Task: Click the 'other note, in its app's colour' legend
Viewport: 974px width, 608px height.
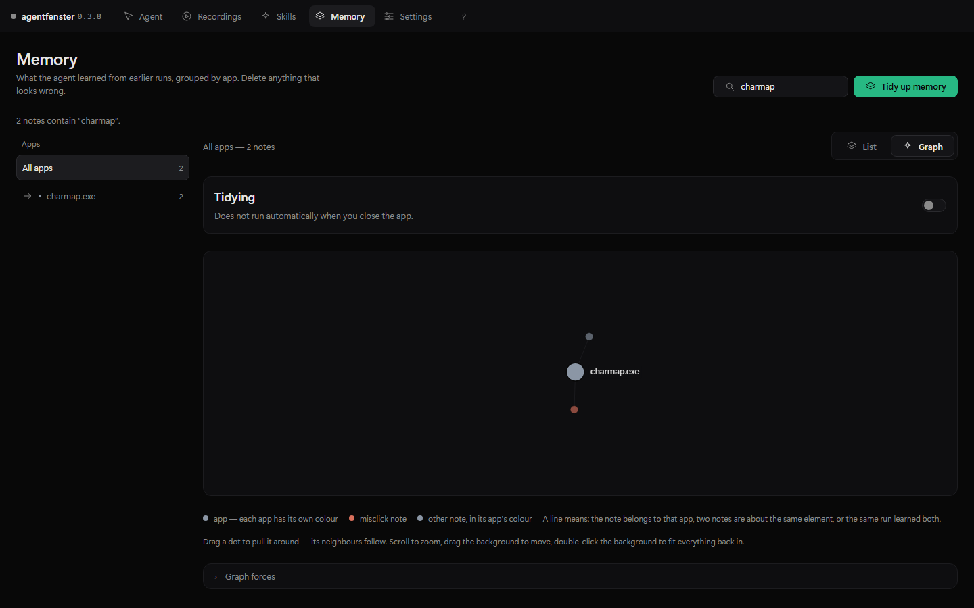Action: pos(480,519)
